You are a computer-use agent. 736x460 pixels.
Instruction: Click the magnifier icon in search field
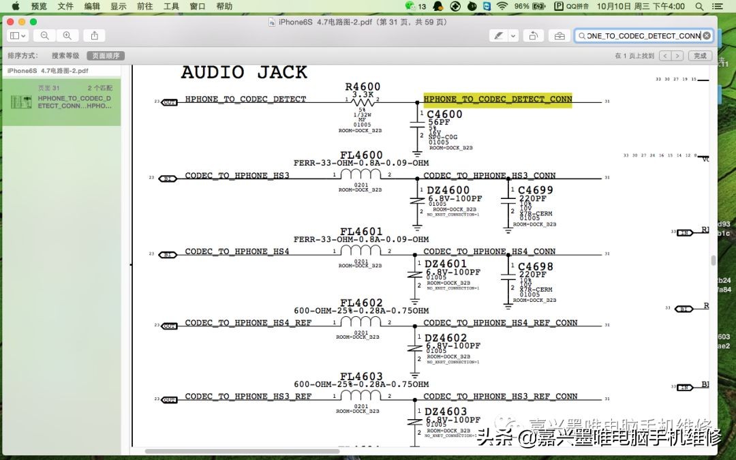click(582, 35)
